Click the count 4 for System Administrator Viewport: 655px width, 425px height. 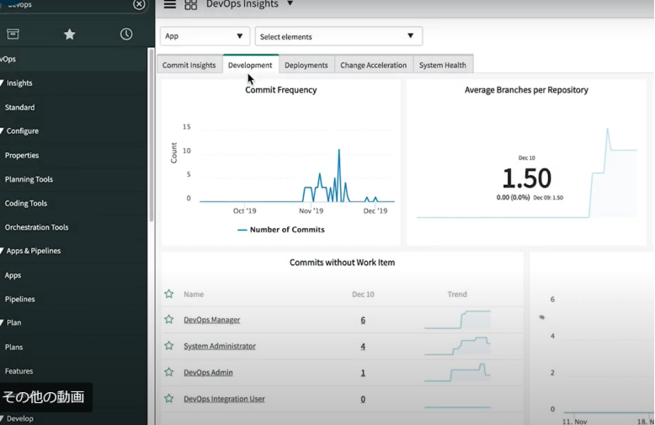pos(363,347)
